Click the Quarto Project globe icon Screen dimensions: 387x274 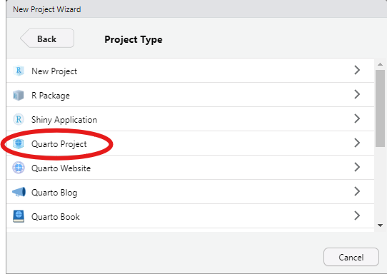tap(19, 143)
